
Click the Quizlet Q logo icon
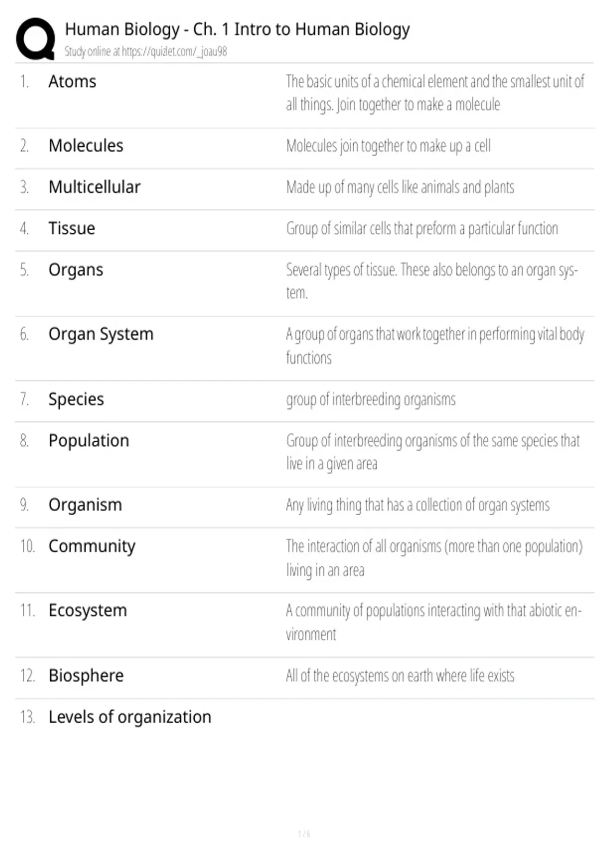[35, 39]
